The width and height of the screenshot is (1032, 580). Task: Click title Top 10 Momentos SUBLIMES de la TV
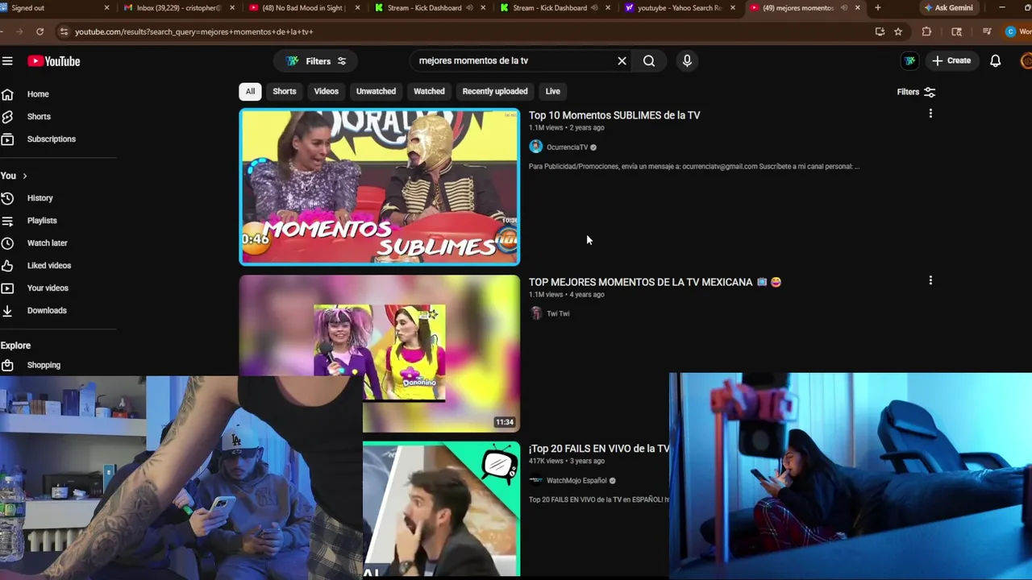614,115
